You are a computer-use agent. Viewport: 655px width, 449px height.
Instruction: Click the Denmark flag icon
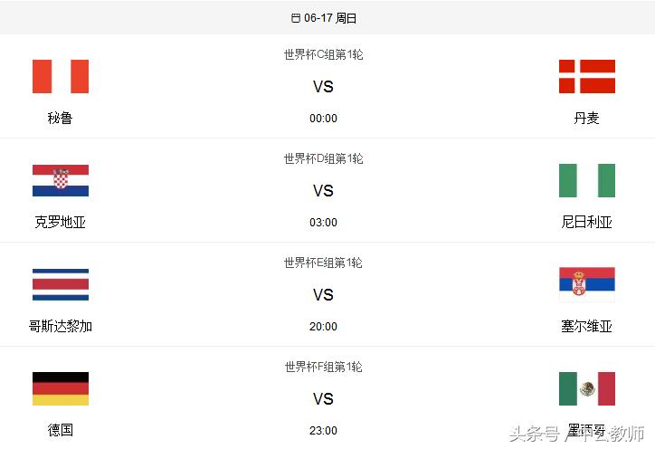tap(586, 77)
